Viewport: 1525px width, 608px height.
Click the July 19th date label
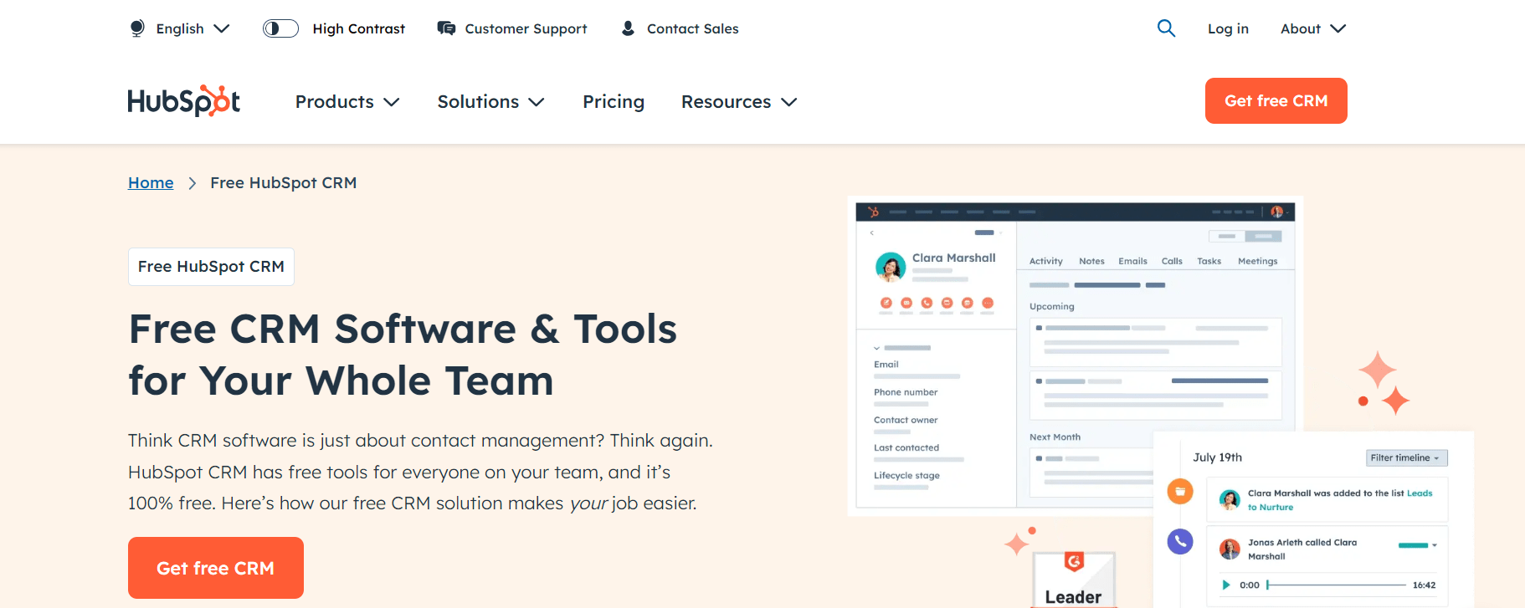(1217, 457)
